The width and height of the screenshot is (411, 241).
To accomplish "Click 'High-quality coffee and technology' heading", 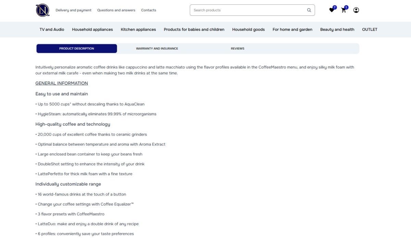I will point(73,124).
